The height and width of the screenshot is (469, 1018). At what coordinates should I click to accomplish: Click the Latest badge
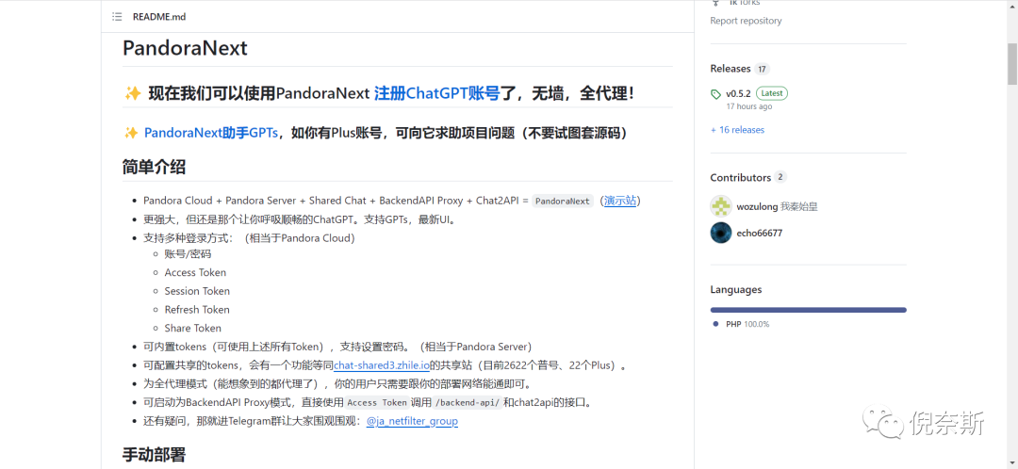[x=772, y=93]
